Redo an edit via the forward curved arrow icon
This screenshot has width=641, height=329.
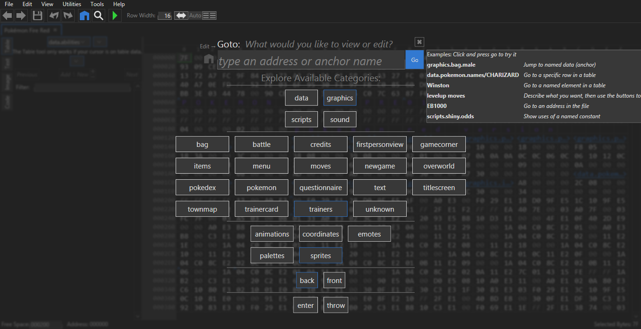click(x=68, y=15)
